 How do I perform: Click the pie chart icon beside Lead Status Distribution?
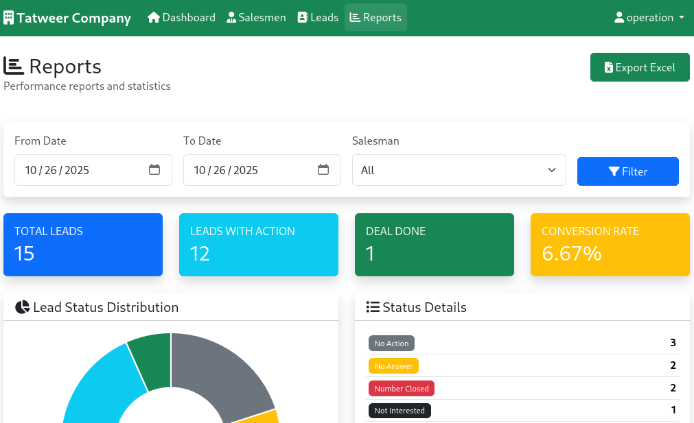pyautogui.click(x=23, y=306)
